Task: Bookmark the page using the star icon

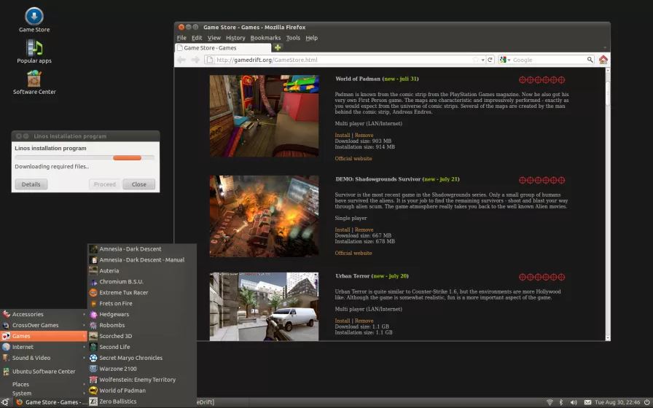Action: (475, 60)
